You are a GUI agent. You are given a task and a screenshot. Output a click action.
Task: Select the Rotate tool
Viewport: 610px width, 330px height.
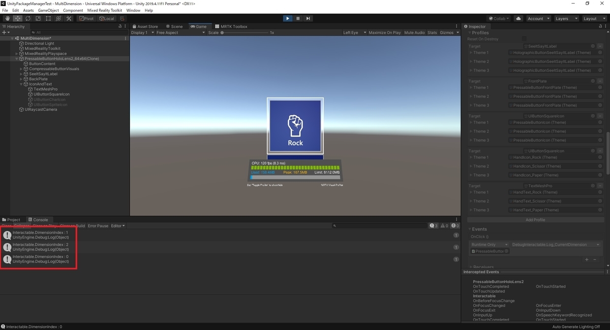point(27,18)
